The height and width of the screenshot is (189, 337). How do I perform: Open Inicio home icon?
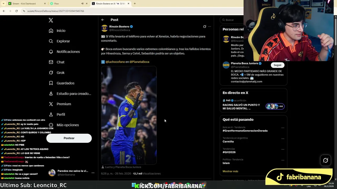tap(51, 31)
